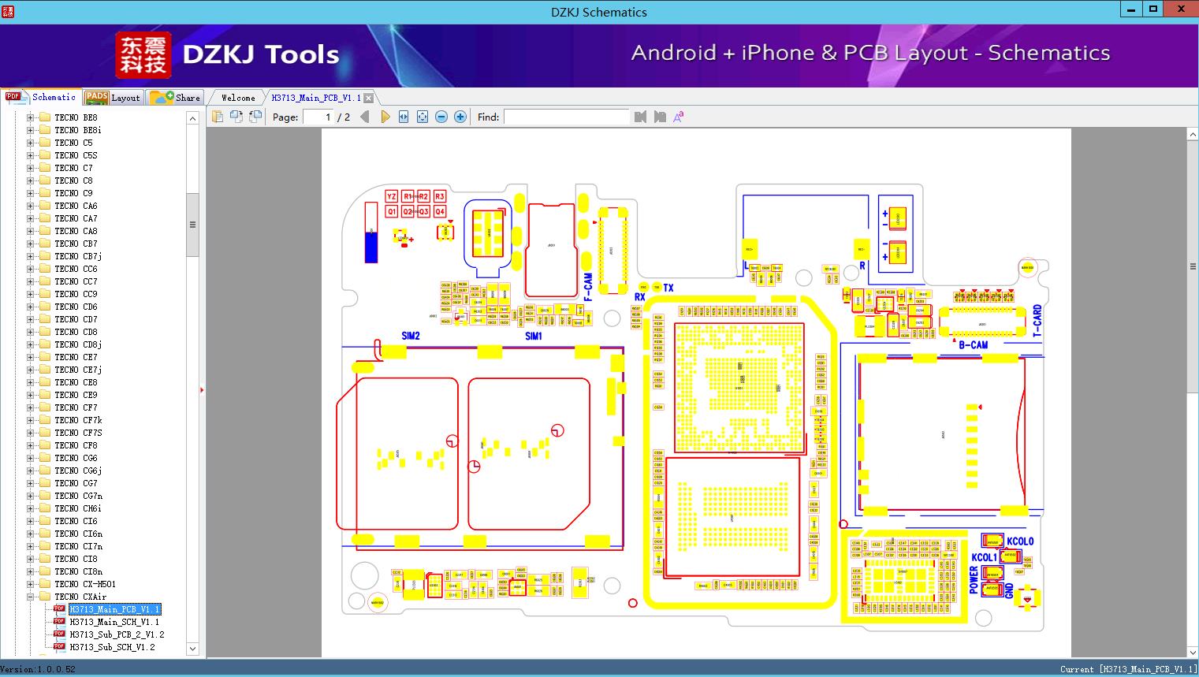
Task: Open the Welcome document tab
Action: pos(237,98)
